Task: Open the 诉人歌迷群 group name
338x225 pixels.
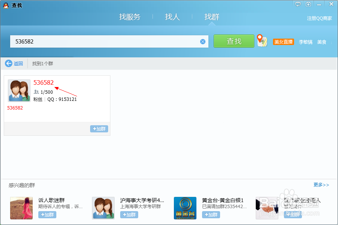Action: coord(51,200)
